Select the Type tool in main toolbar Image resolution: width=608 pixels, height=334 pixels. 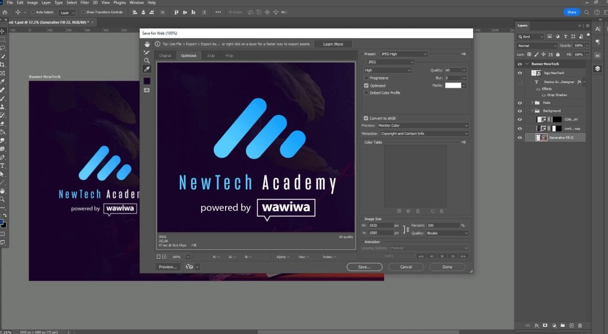tap(2, 166)
